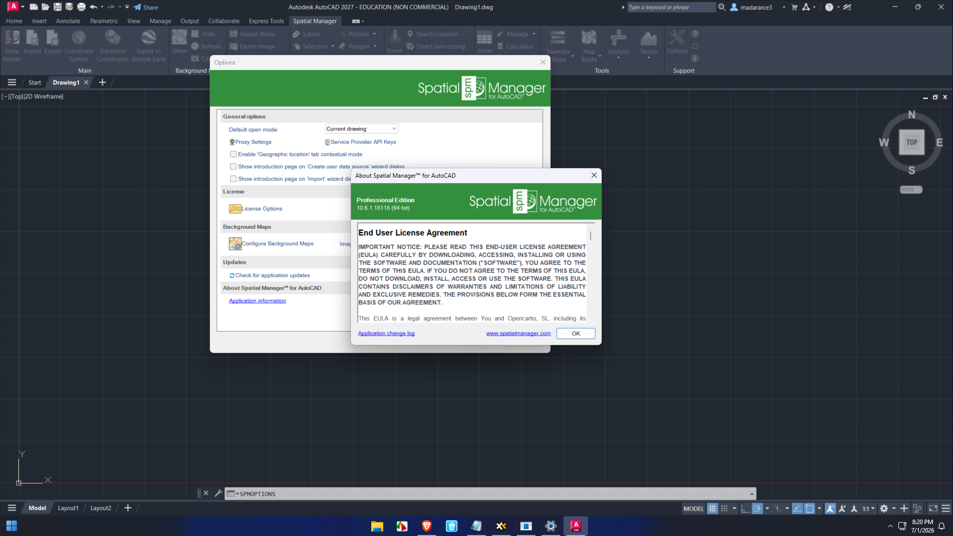Click the SPMOPTIONS command line input

(x=491, y=494)
